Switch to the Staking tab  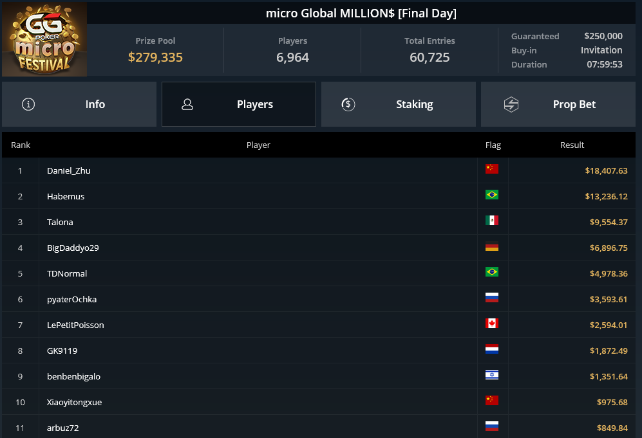coord(399,104)
